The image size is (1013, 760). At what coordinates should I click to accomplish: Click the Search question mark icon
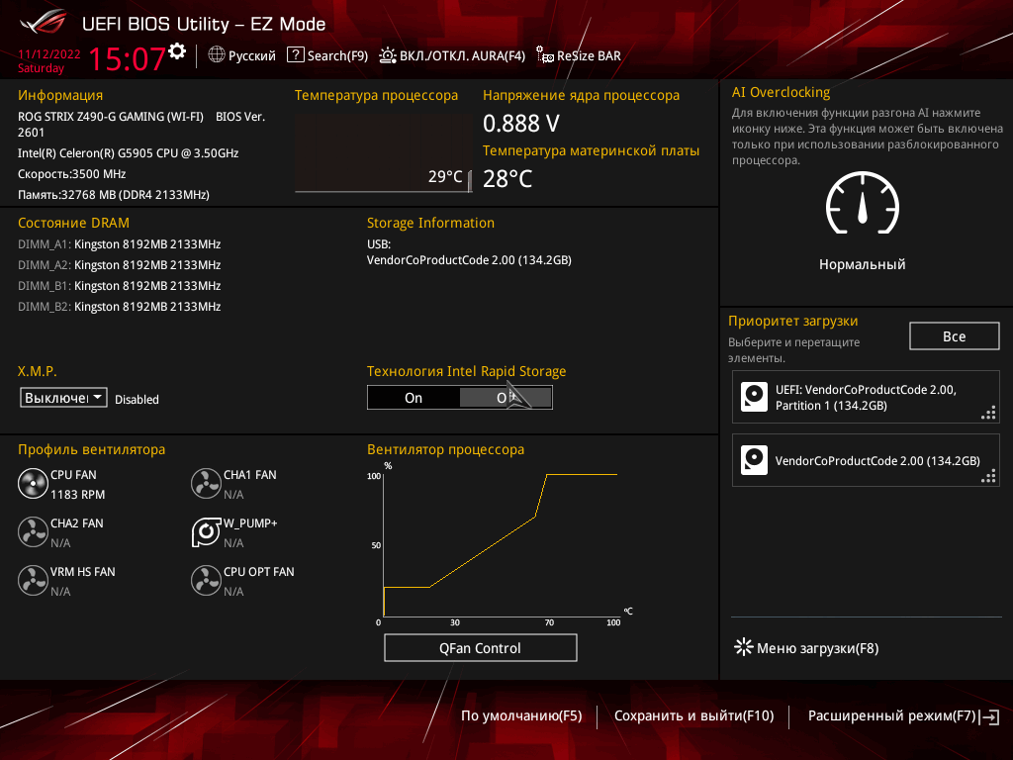coord(295,55)
